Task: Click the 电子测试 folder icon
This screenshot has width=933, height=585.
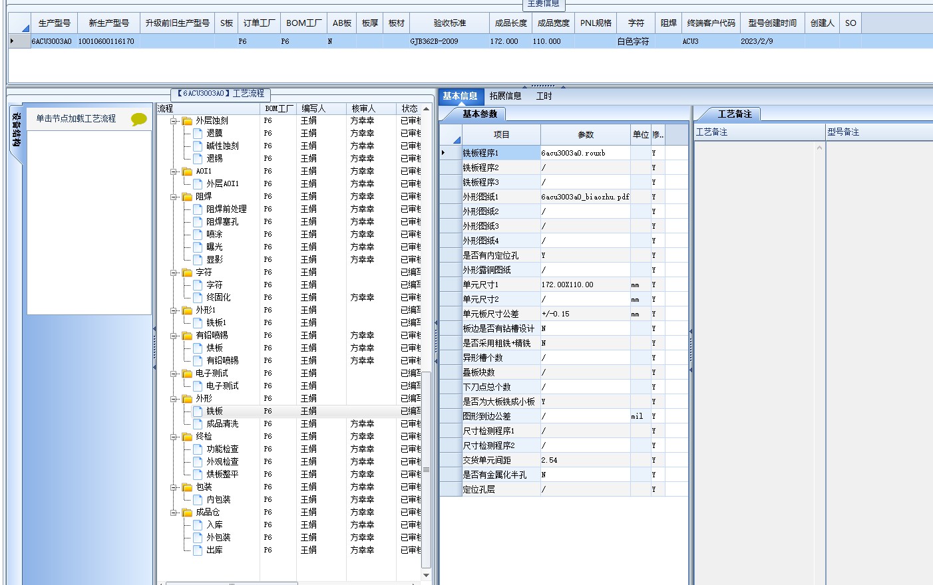Action: coord(187,374)
